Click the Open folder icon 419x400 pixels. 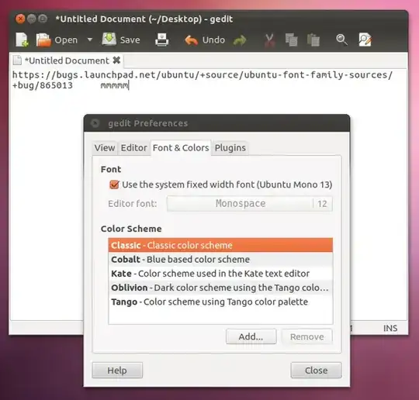43,40
